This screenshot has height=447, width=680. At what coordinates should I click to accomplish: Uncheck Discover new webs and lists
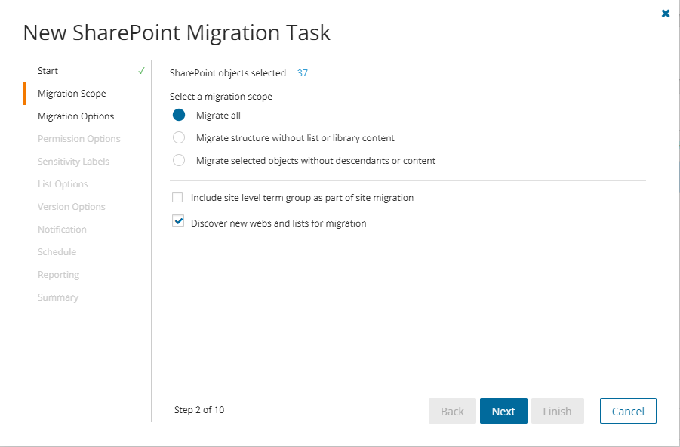click(x=177, y=222)
